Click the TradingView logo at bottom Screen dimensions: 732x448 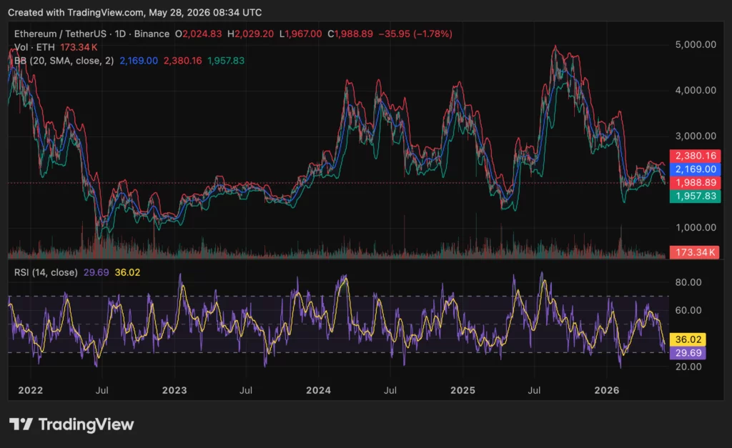(72, 424)
